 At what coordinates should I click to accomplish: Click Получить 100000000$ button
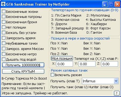[x=23, y=65]
